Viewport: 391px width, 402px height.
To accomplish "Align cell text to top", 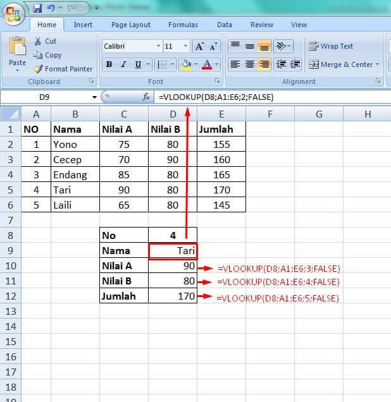I will click(x=235, y=46).
